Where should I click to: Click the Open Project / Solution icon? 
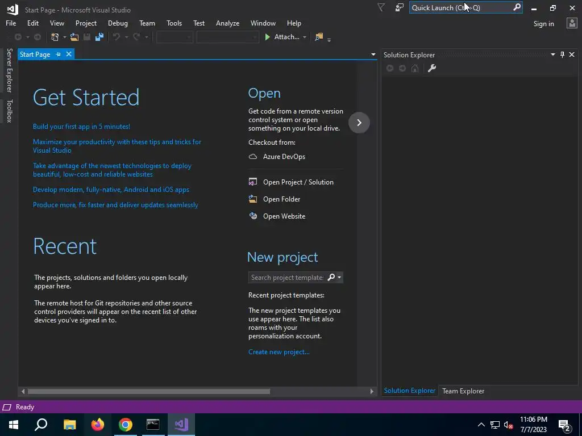coord(253,182)
